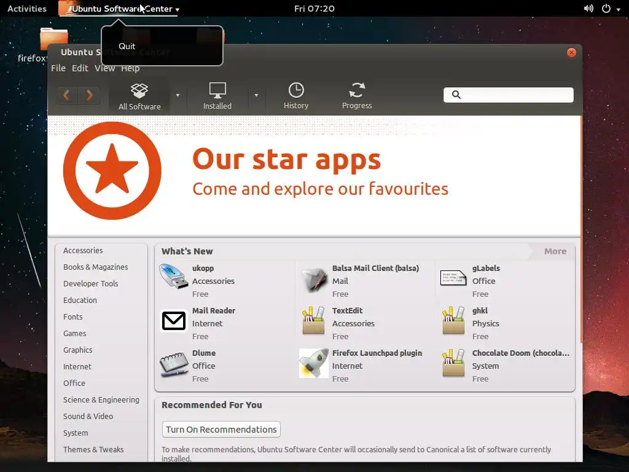Click the vertical scrollbar on right edge
The width and height of the screenshot is (629, 472).
pyautogui.click(x=581, y=229)
